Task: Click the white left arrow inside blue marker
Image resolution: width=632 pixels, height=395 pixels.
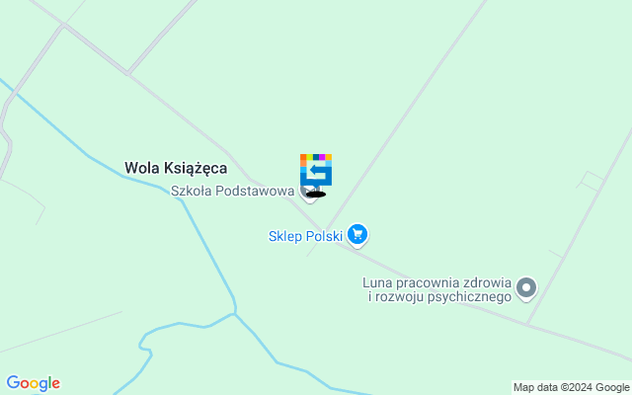Action: (318, 170)
